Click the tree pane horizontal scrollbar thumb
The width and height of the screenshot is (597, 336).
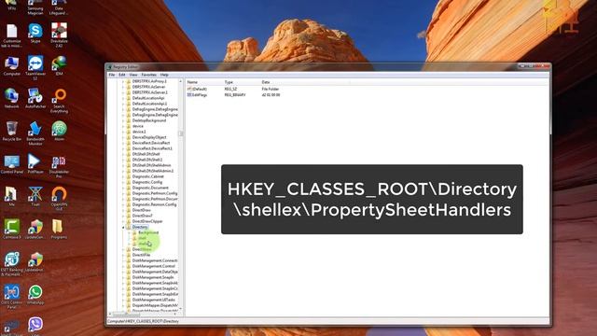(127, 315)
